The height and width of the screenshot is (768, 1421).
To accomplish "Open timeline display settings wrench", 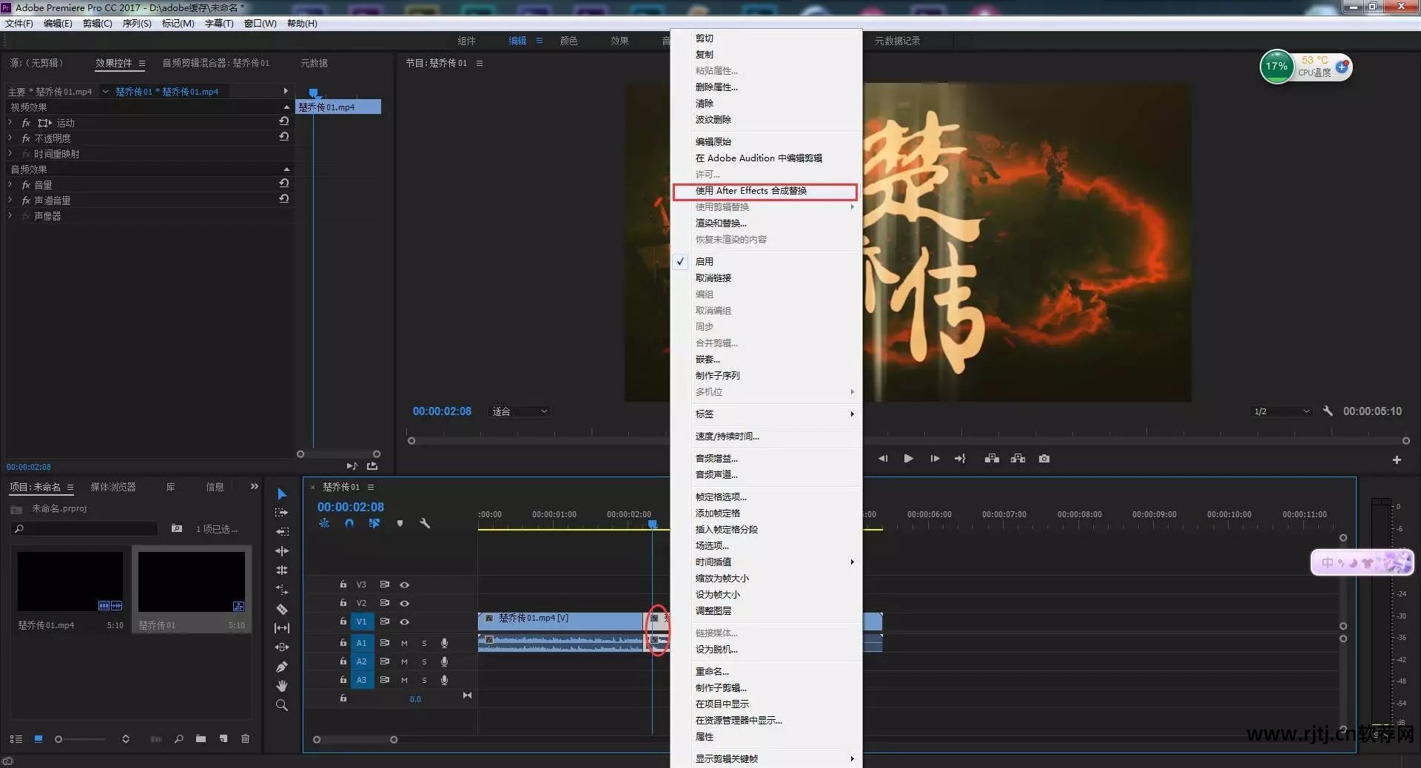I will 425,523.
